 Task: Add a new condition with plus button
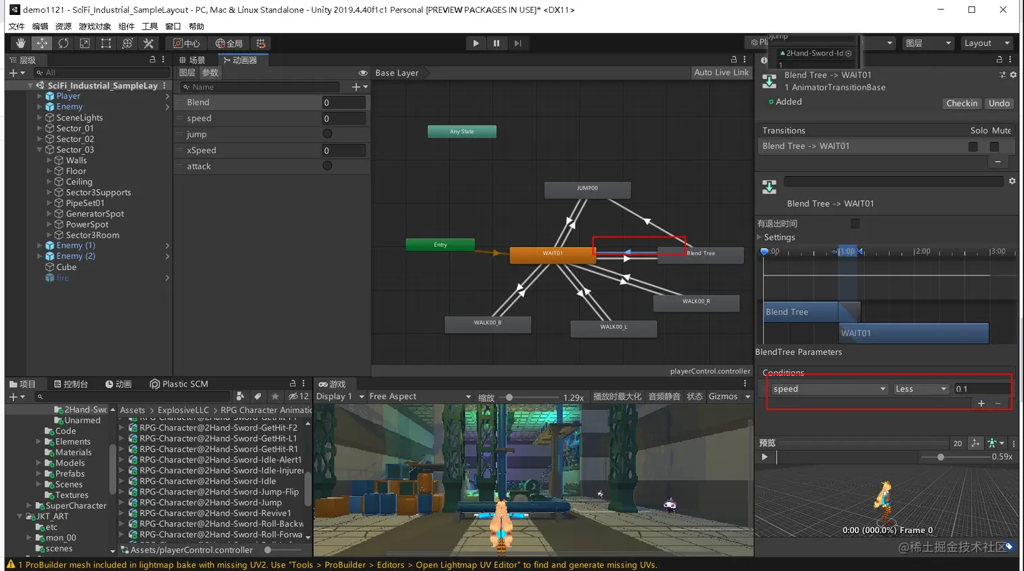coord(981,403)
